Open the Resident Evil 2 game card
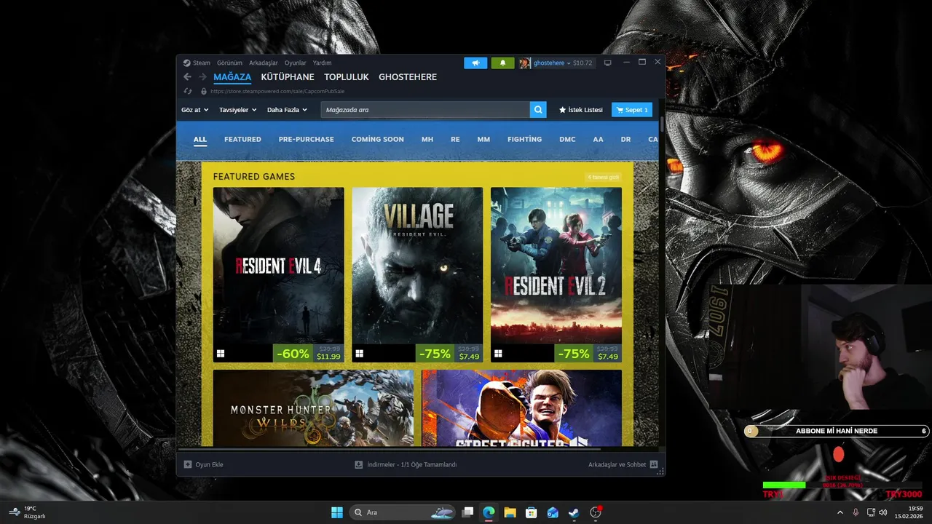 pos(556,274)
